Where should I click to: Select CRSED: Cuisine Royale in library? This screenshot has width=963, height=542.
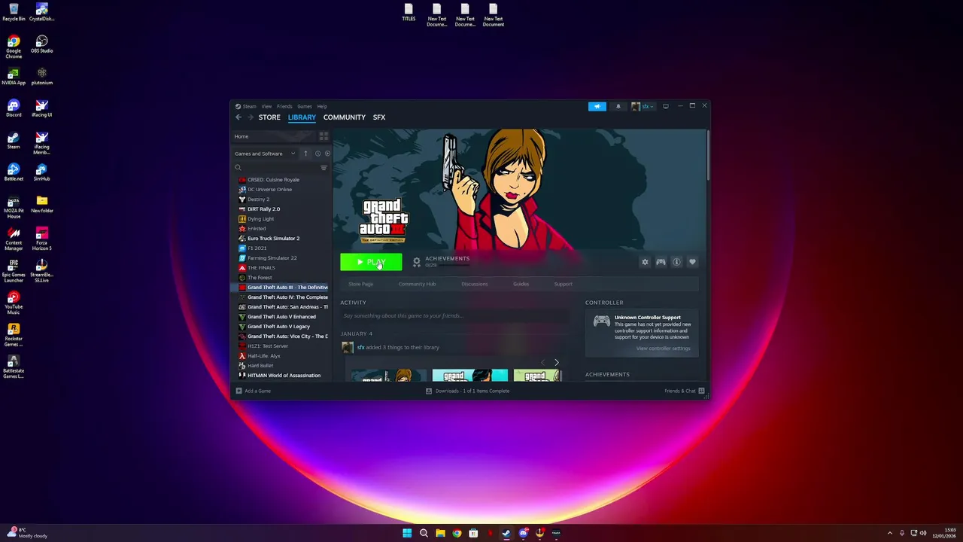pos(273,180)
